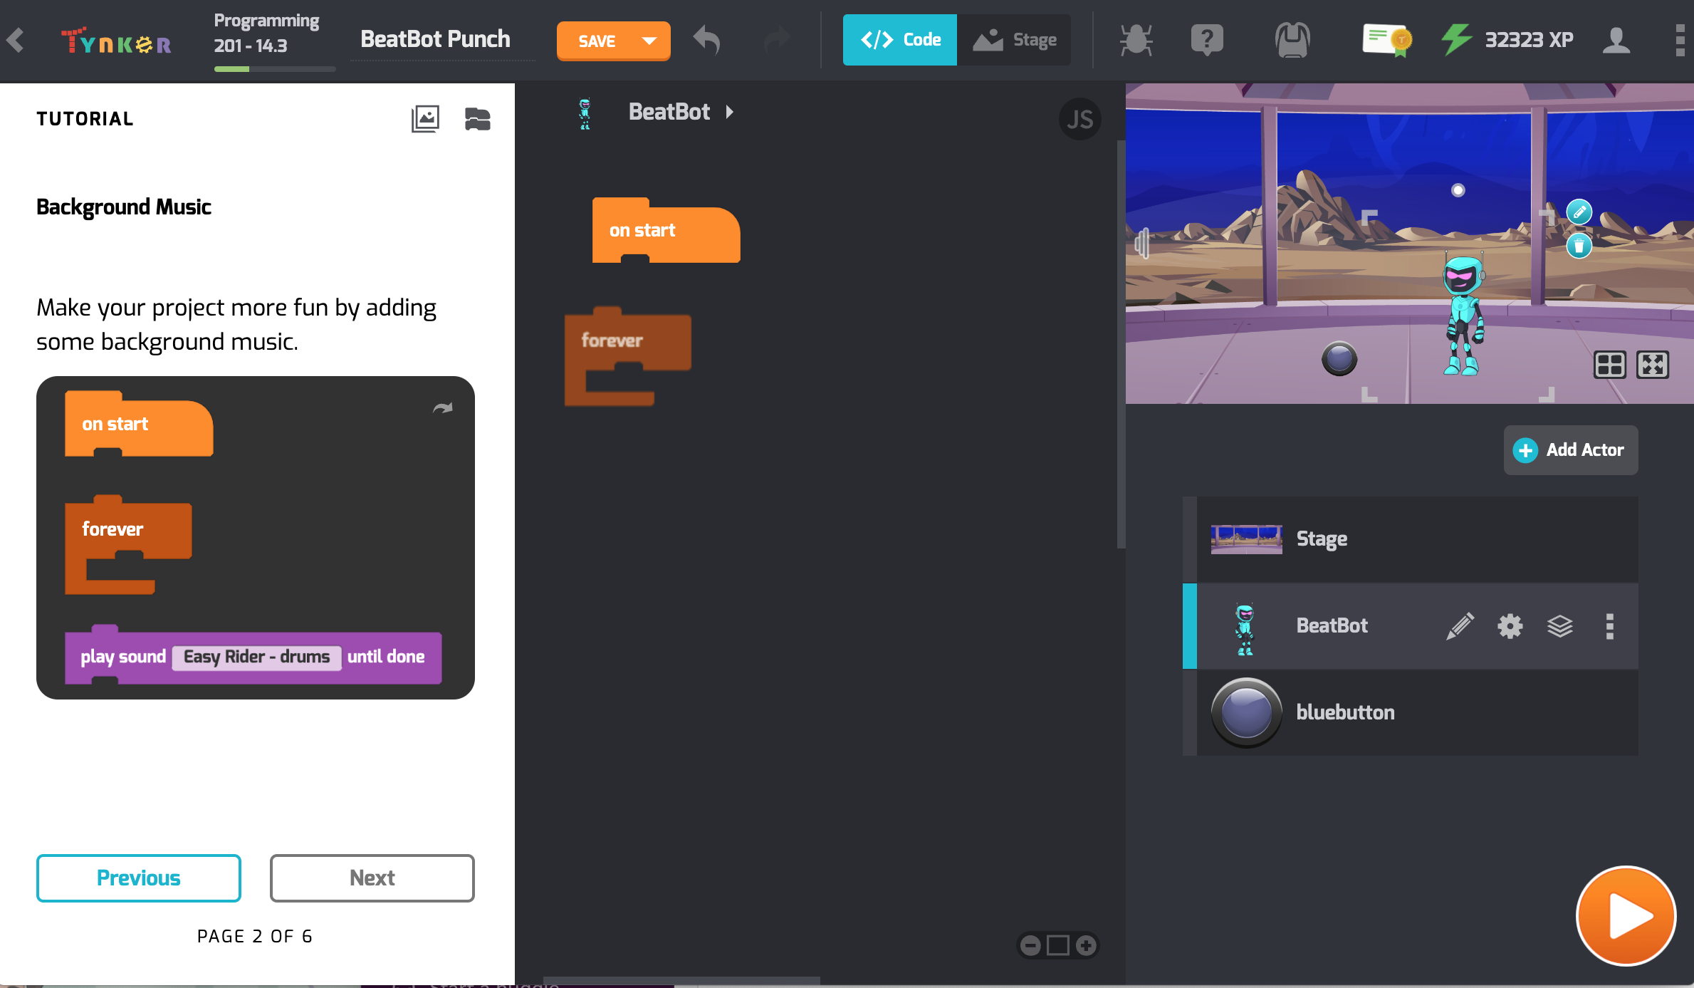Click the trash delete icon on the stage
This screenshot has height=988, width=1694.
tap(1579, 246)
